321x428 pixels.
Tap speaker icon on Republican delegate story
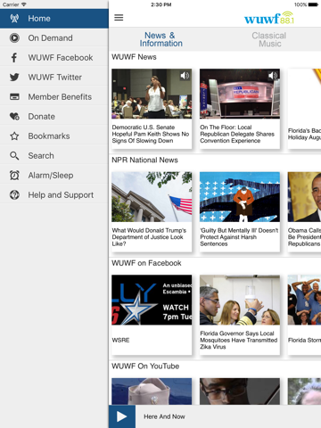(273, 76)
